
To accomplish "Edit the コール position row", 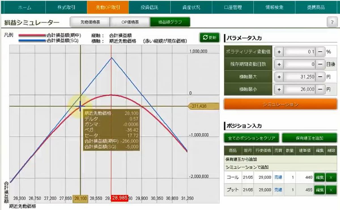I will pos(319,178).
